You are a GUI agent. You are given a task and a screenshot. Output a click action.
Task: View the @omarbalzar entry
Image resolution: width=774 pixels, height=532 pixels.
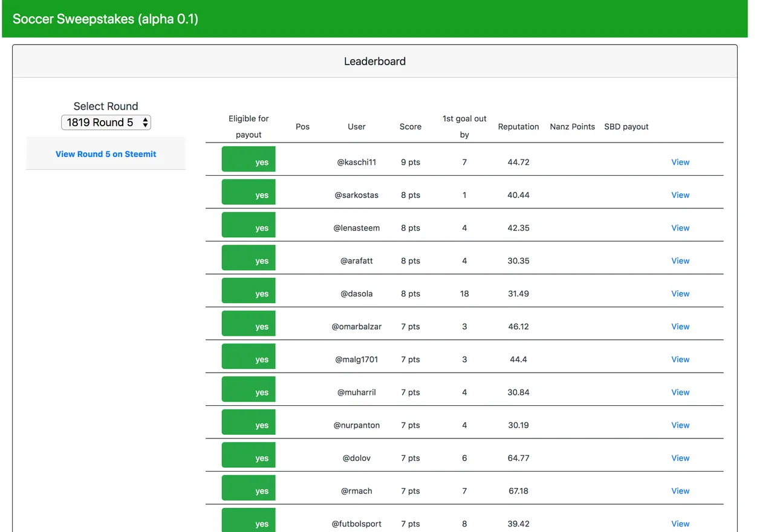[x=680, y=327]
